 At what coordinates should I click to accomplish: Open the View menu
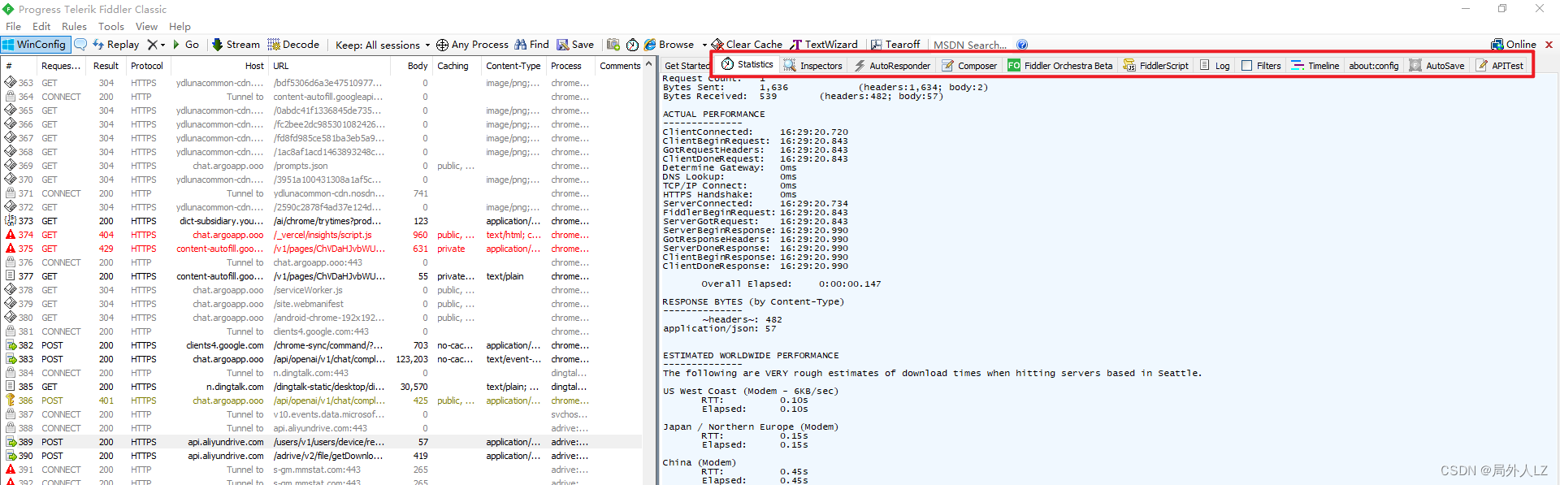pyautogui.click(x=146, y=26)
